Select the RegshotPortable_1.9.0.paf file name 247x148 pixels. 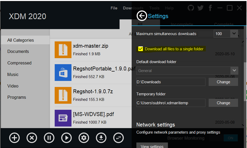(105, 69)
